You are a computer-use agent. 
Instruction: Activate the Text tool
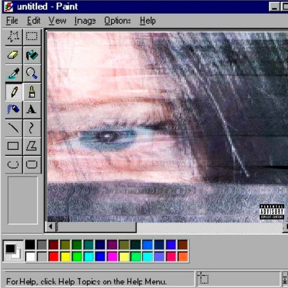pos(31,110)
